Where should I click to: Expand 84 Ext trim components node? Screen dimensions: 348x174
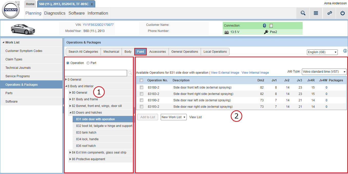click(x=70, y=153)
